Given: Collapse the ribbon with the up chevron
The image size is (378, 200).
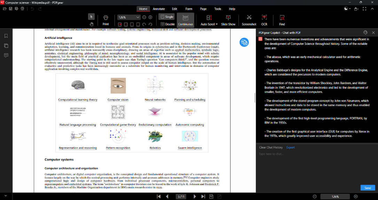Looking at the screenshot, I should click(372, 9).
